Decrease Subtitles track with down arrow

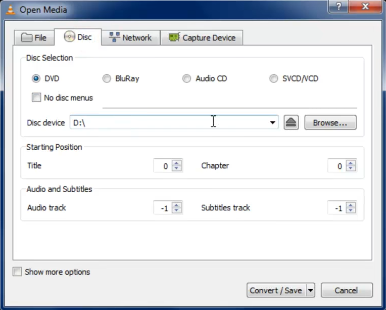351,210
